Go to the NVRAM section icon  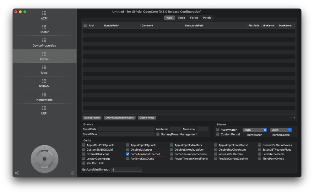coord(44,81)
